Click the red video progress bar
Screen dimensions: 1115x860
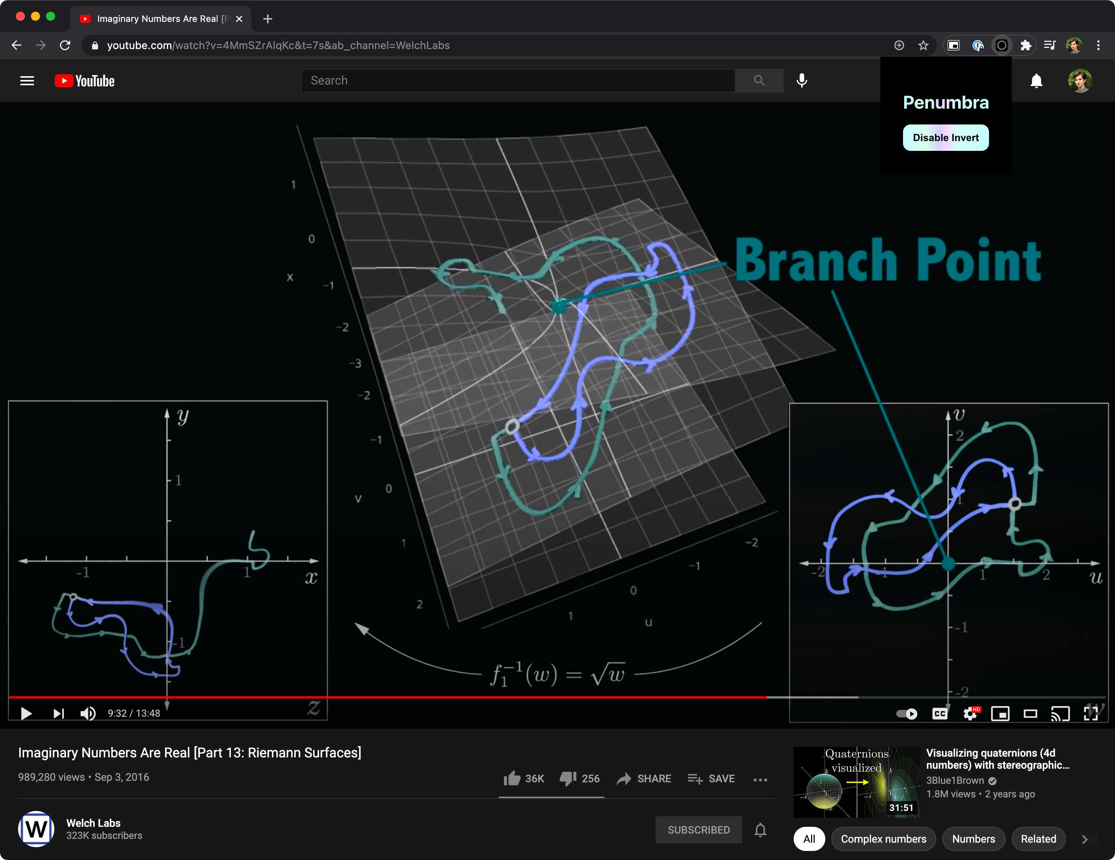click(388, 697)
